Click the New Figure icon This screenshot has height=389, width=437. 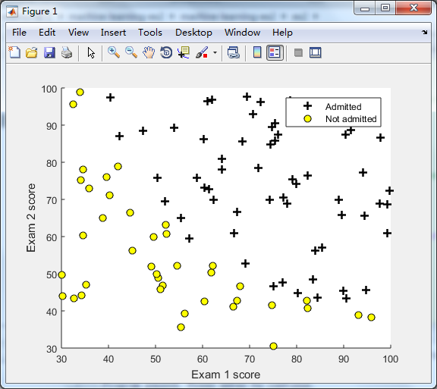tap(14, 52)
